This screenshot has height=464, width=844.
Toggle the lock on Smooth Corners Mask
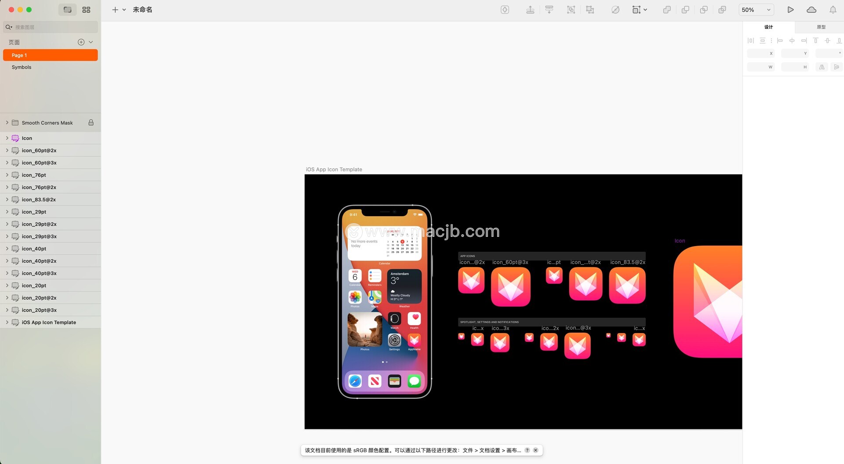pyautogui.click(x=91, y=123)
